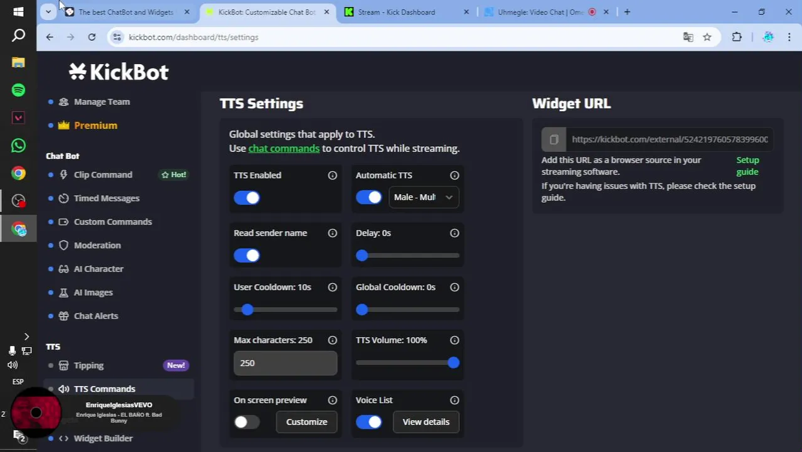This screenshot has height=452, width=802.
Task: Show info for User Cooldown
Action: coord(333,287)
